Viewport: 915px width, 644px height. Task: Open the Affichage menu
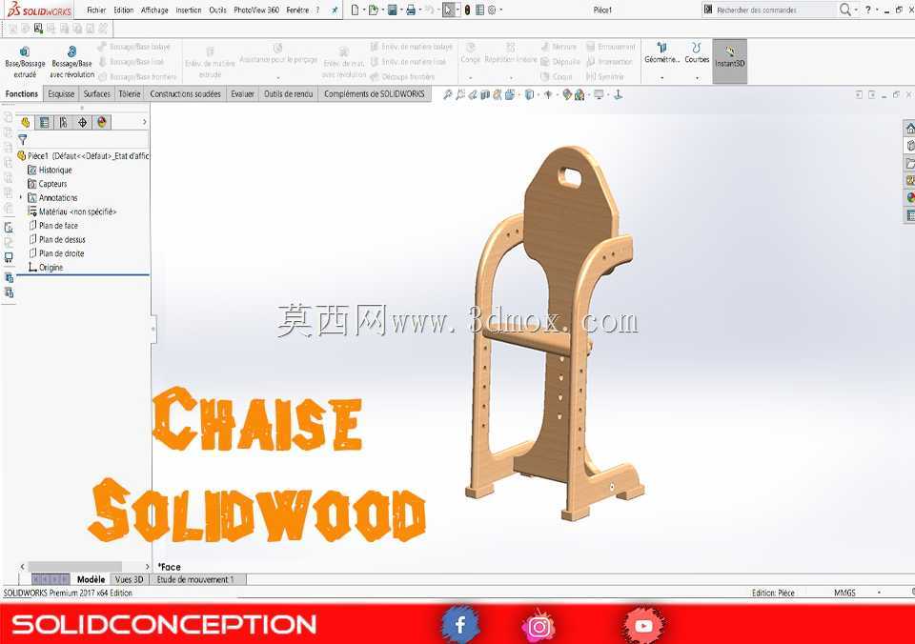point(154,10)
